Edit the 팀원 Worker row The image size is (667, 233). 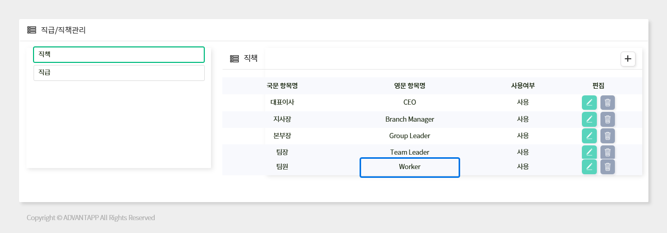click(x=589, y=167)
